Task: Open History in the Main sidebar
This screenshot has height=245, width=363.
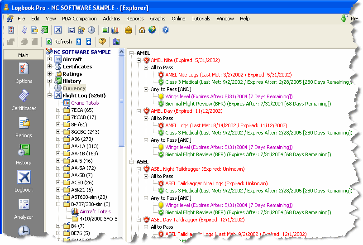Action: coord(24,155)
